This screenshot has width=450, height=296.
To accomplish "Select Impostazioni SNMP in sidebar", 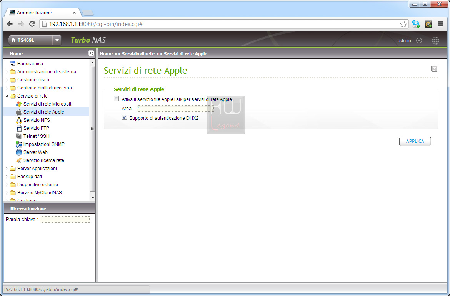I will [x=44, y=144].
